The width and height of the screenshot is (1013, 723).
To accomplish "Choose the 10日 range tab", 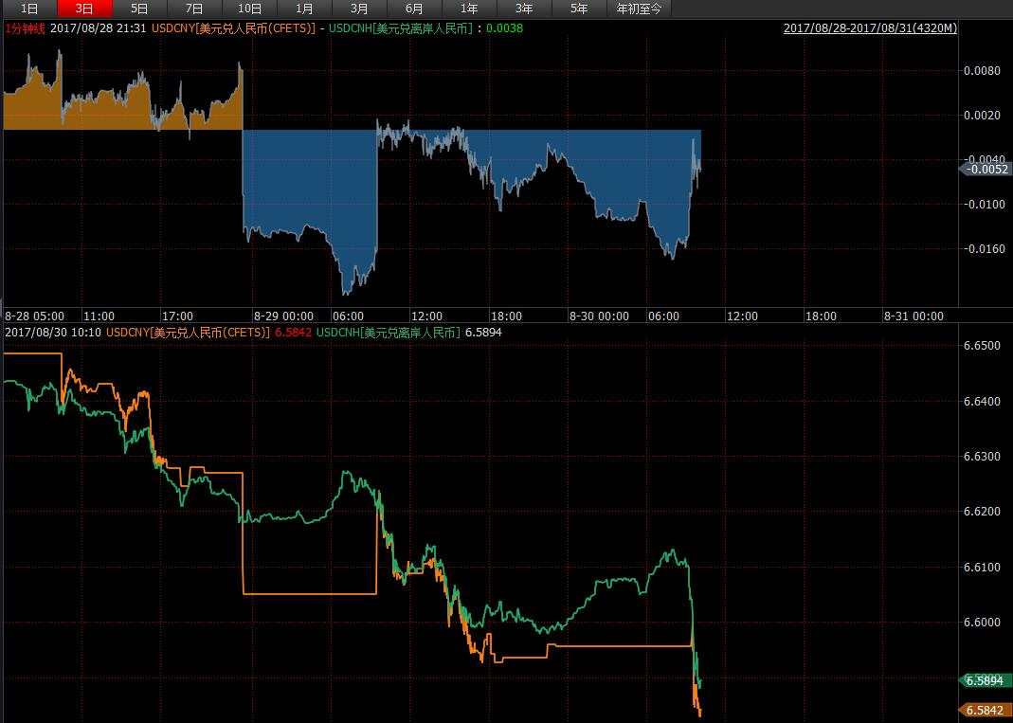I will (249, 9).
